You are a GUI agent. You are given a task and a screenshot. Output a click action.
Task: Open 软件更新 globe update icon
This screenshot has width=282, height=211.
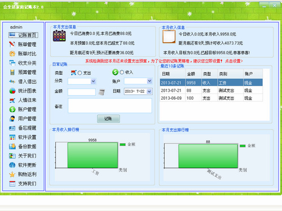tap(12, 165)
